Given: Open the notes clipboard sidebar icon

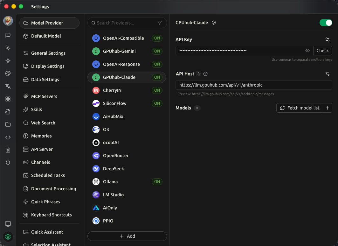Looking at the screenshot, I should click(8, 150).
